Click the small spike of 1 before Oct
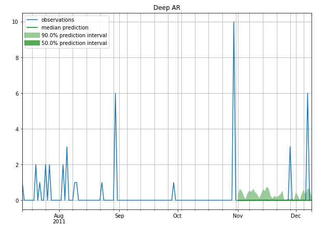This screenshot has height=227, width=325. coord(174,183)
